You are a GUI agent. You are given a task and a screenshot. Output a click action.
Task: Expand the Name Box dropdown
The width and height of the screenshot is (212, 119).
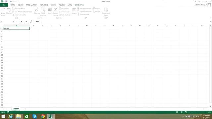[x=13, y=22]
